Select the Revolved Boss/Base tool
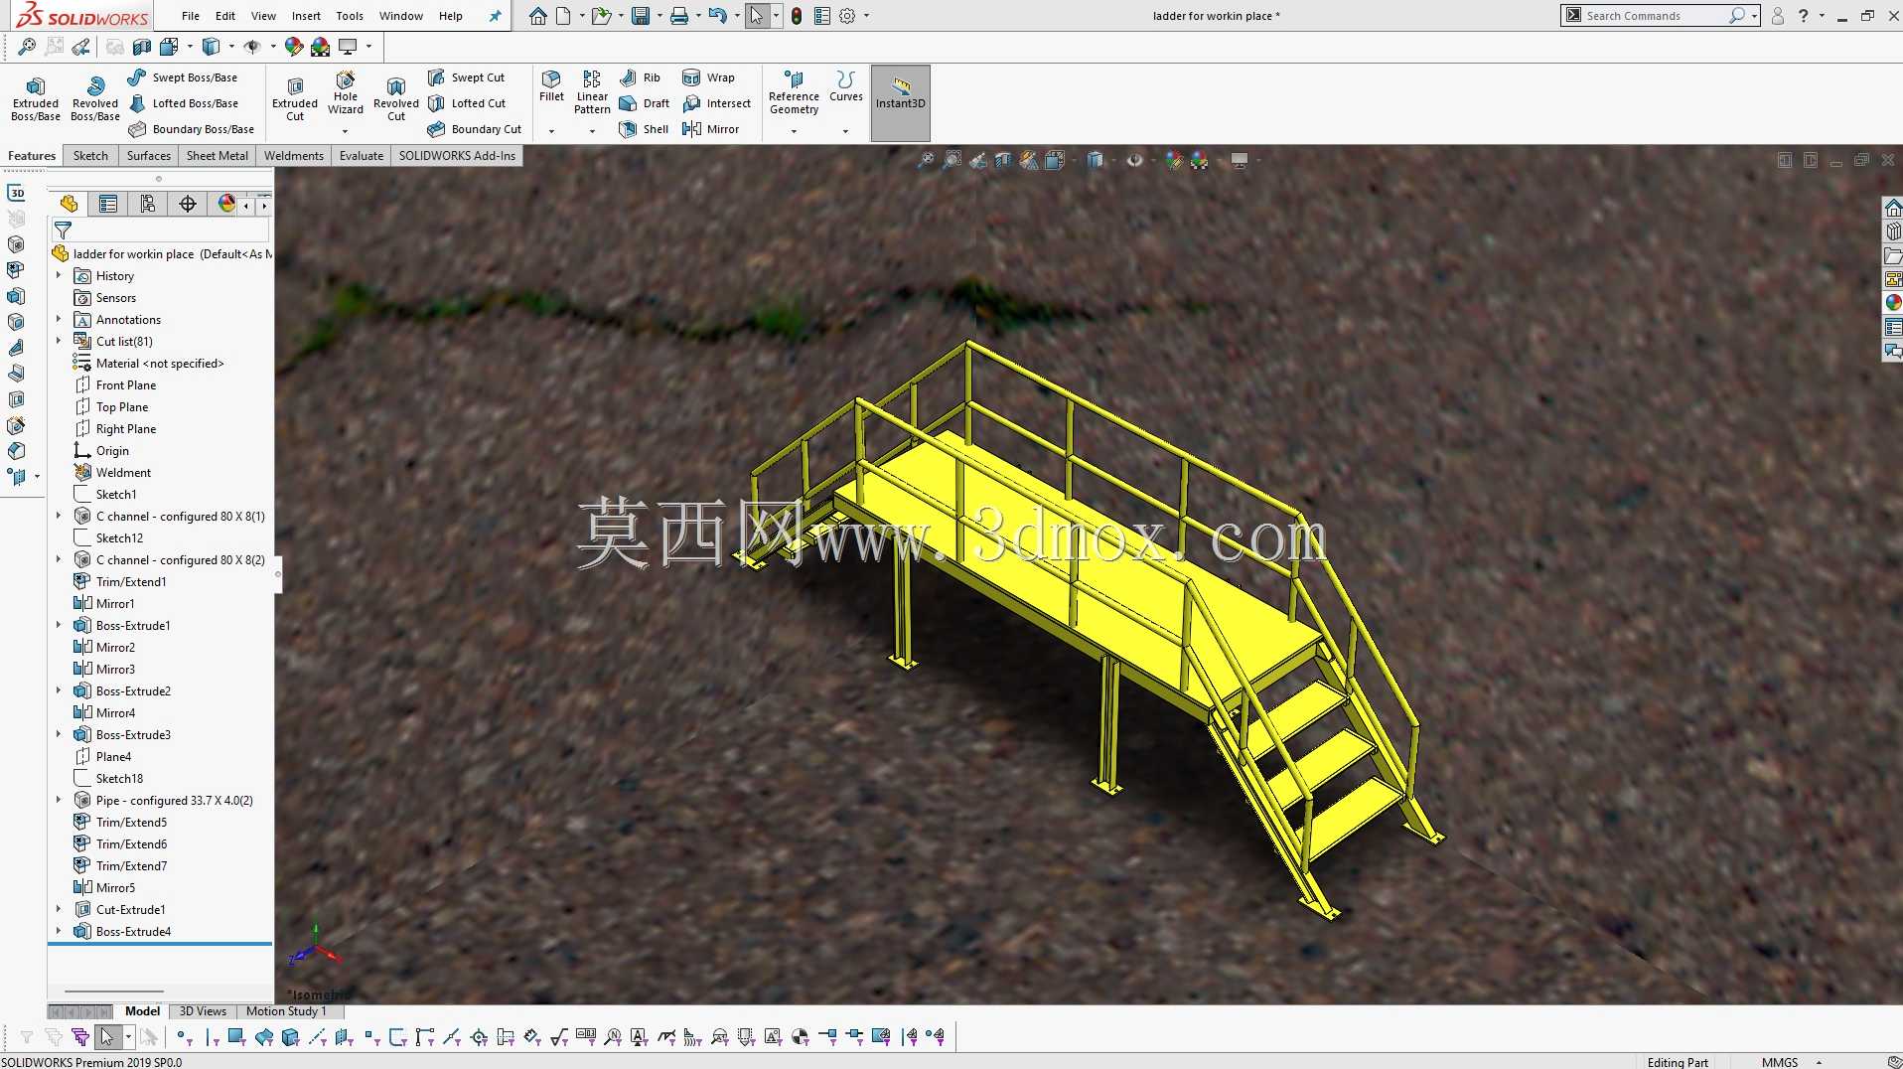This screenshot has height=1069, width=1903. (95, 98)
